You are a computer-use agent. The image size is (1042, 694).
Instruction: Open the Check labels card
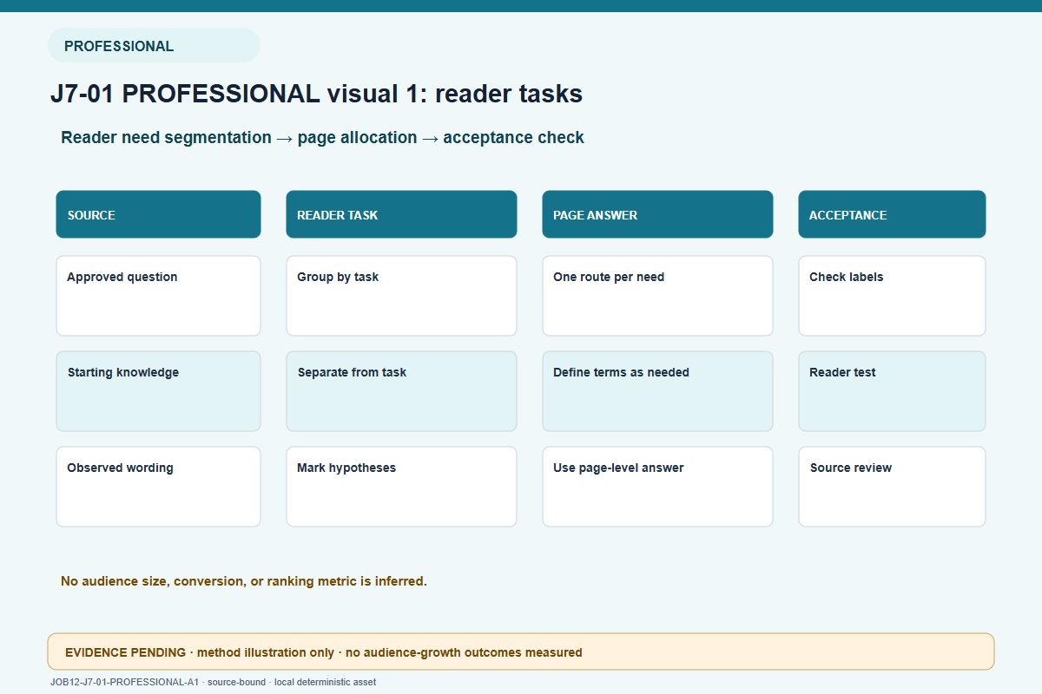click(892, 296)
